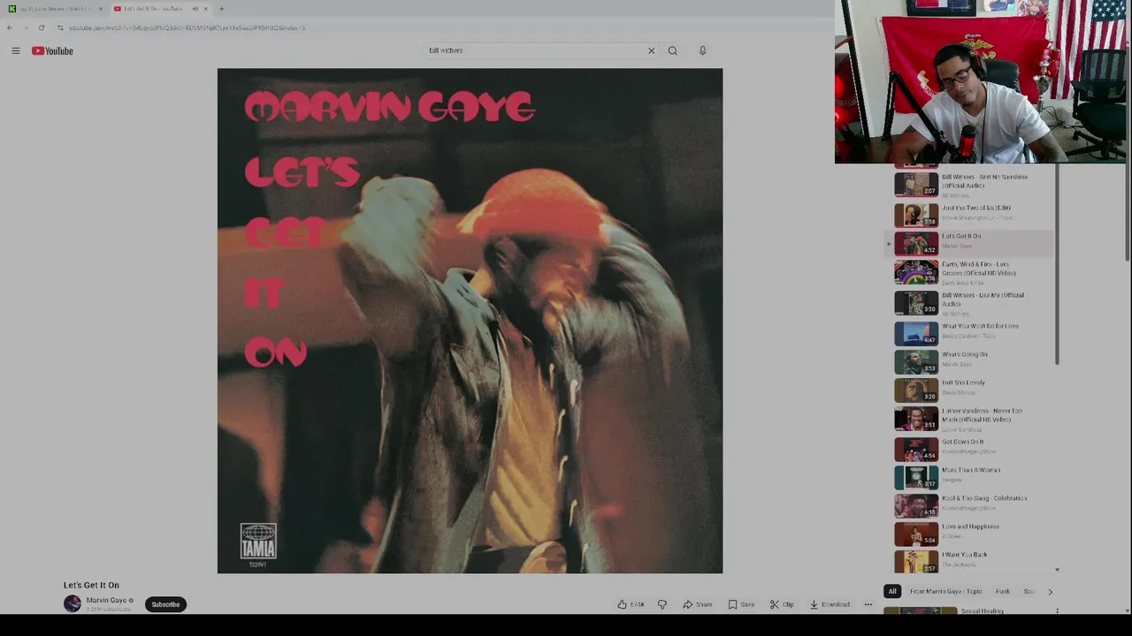Select the All filter chip
1132x636 pixels.
[x=892, y=591]
